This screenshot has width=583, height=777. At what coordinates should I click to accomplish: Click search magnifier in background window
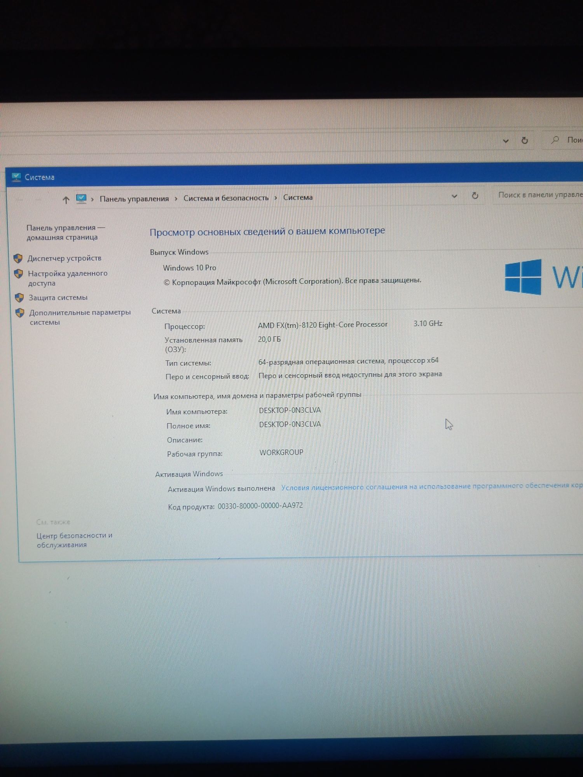(555, 139)
